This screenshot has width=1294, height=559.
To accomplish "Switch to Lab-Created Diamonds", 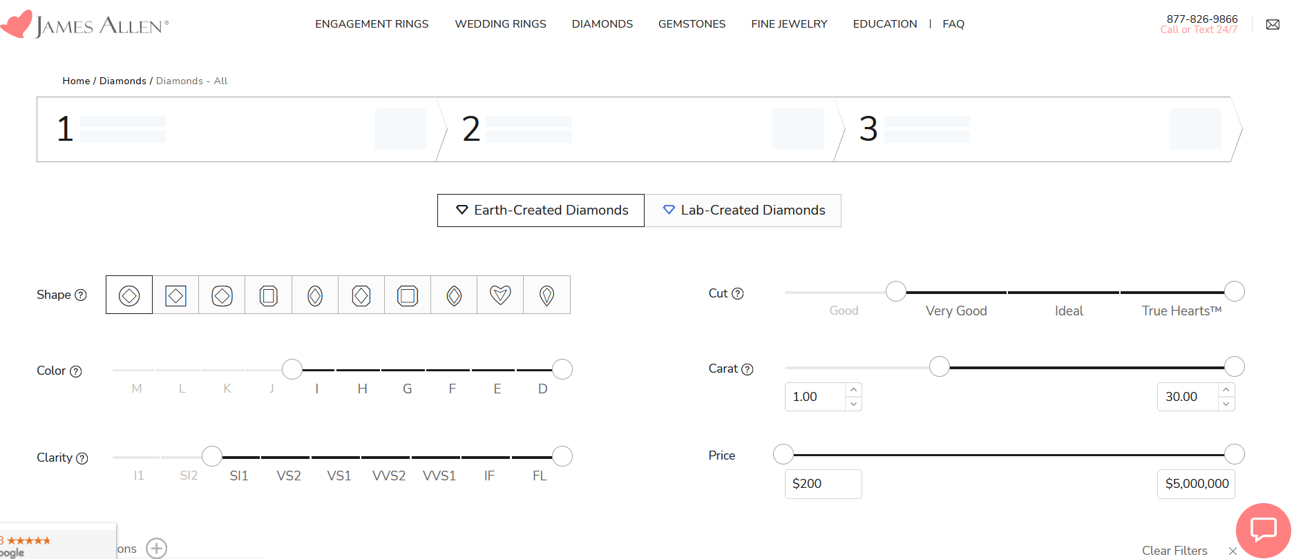I will click(x=743, y=210).
